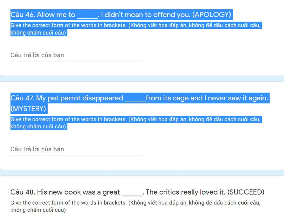The height and width of the screenshot is (215, 284).
Task: Click the word "(SUCCEED)" in brackets
Action: coord(246,192)
